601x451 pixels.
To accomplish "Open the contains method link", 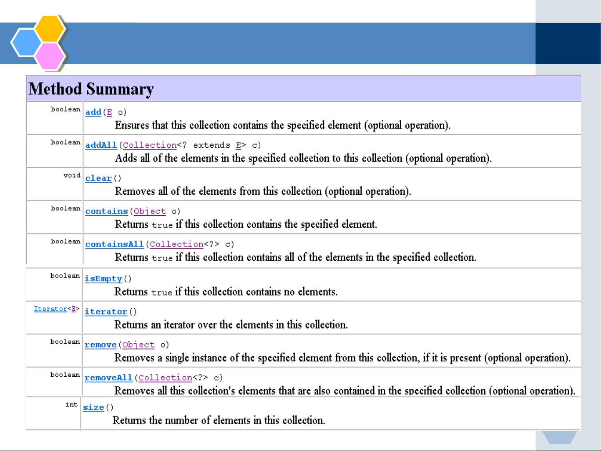I will point(106,211).
